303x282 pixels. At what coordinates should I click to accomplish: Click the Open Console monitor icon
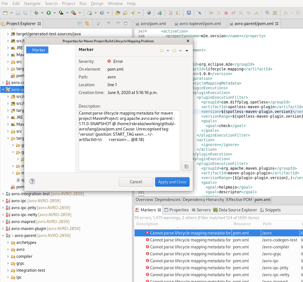click(x=189, y=13)
